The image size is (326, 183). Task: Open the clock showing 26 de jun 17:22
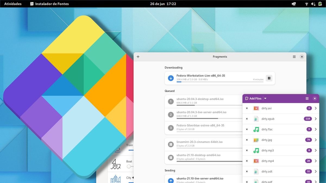pos(163,4)
